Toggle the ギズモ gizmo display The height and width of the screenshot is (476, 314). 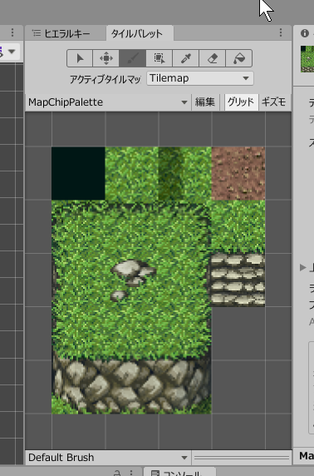click(273, 102)
